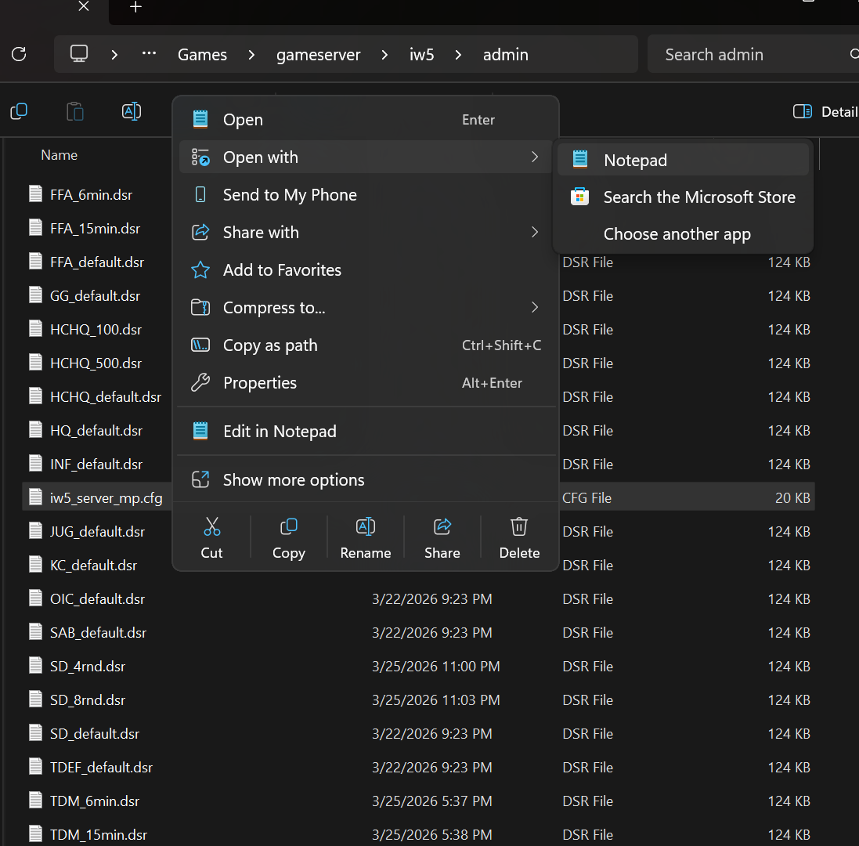Click the Rename icon in the command bar
859x846 pixels.
tap(132, 112)
